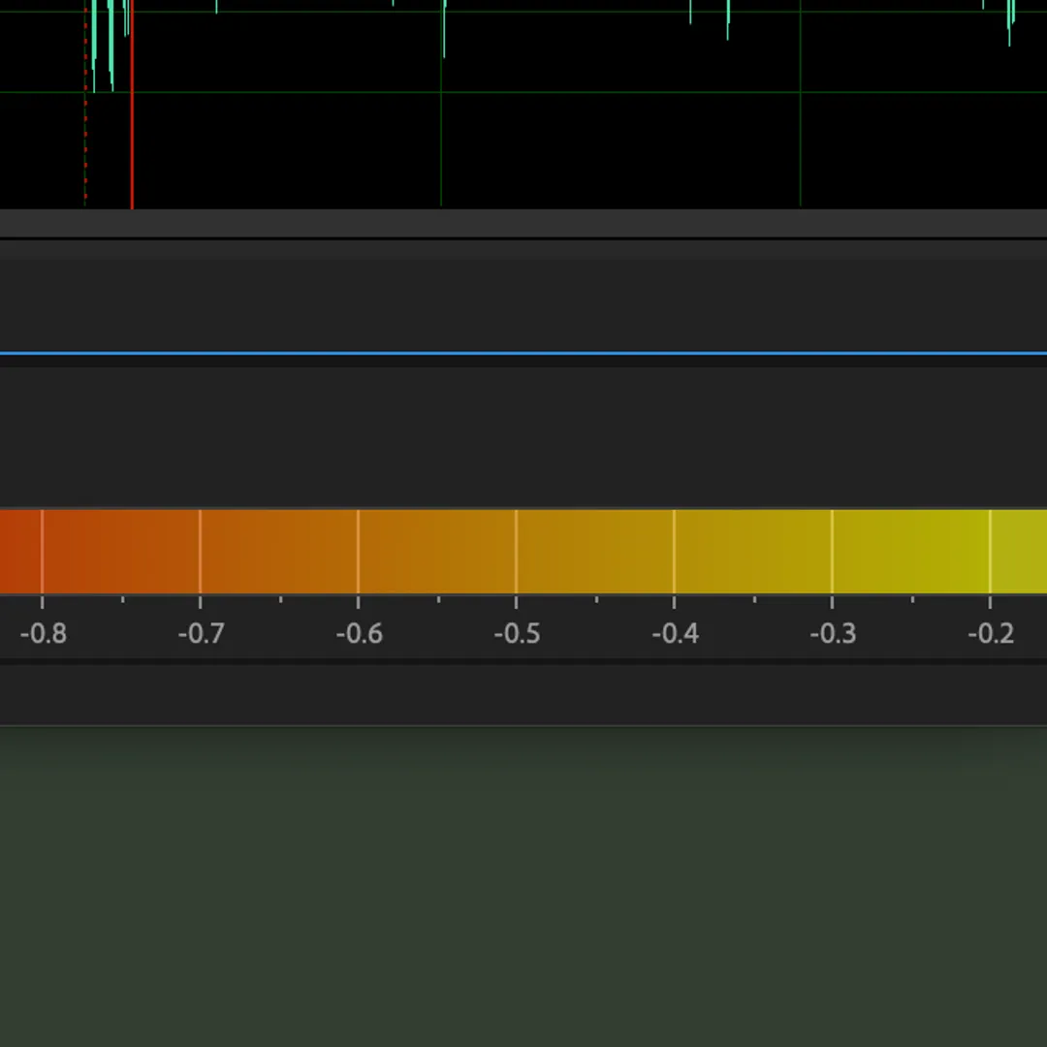Set the gradient bar to -0.8

tap(42, 551)
